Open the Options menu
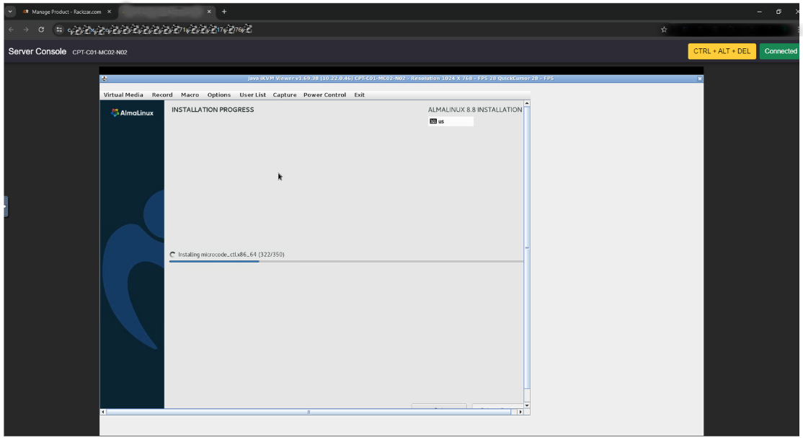Screen dimensions: 803x440 [218, 94]
